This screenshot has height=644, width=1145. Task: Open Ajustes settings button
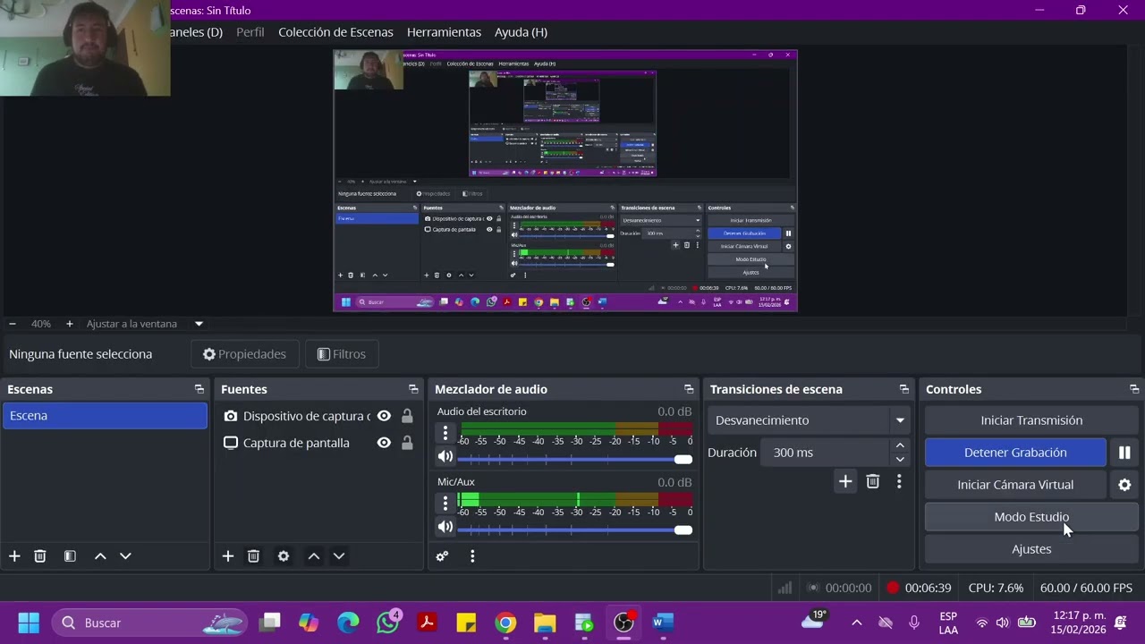1031,549
